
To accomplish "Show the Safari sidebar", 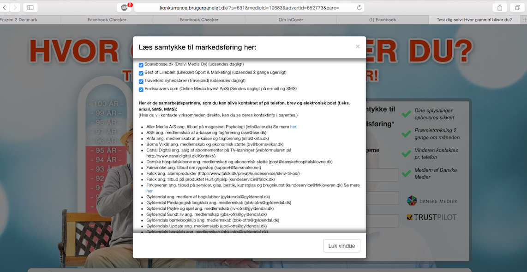I will [30, 7].
